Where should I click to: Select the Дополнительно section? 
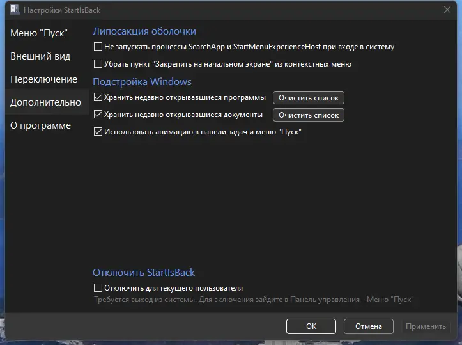pos(45,102)
